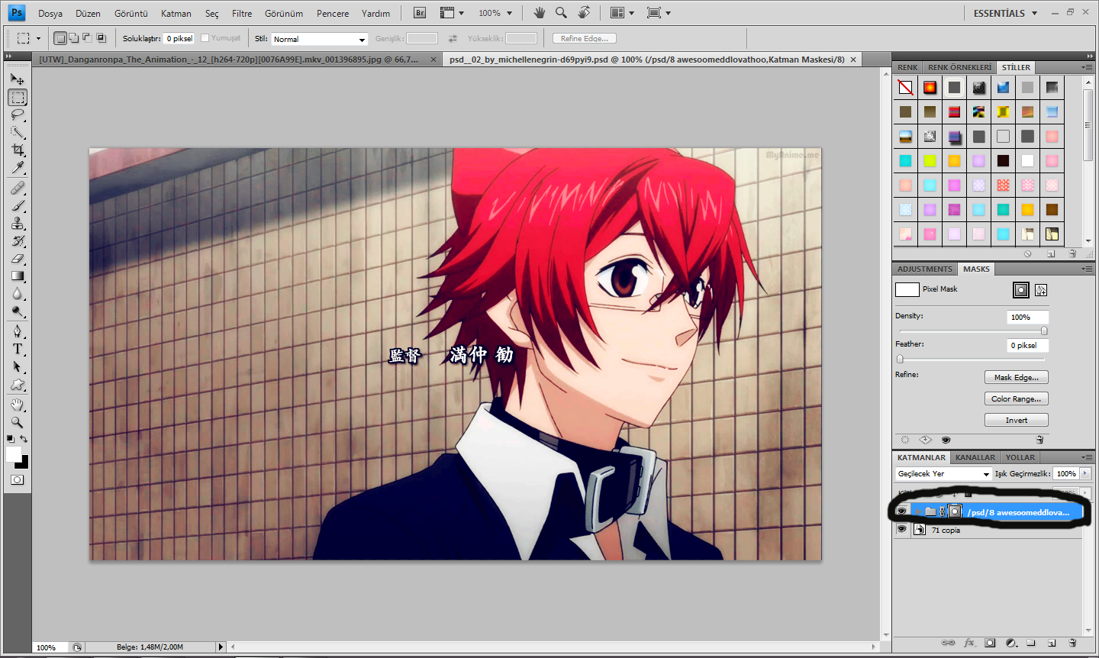Add a vector mask in Masks panel
Screen dimensions: 1099x658
[x=1041, y=290]
